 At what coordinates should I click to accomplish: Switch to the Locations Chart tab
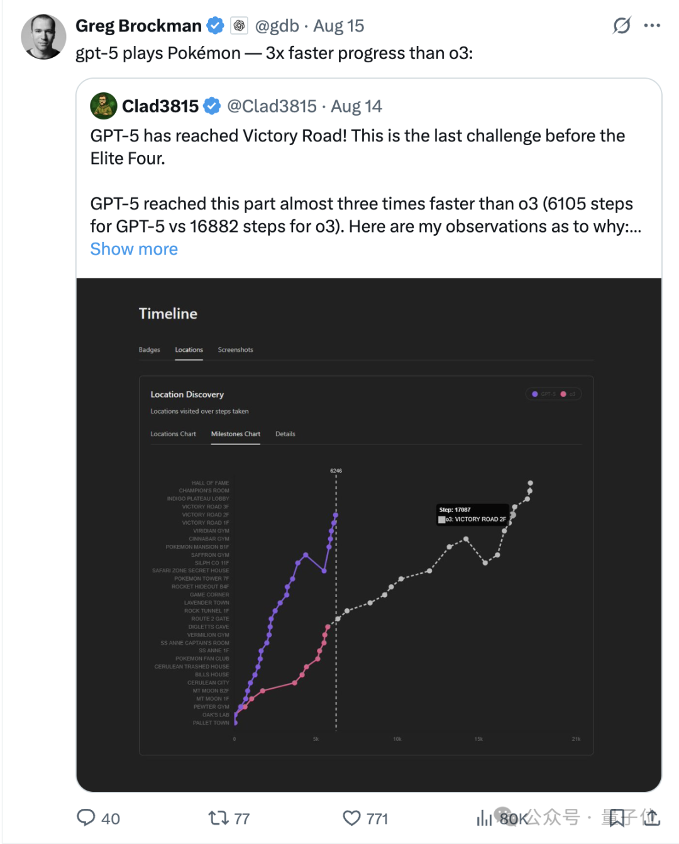[x=173, y=434]
